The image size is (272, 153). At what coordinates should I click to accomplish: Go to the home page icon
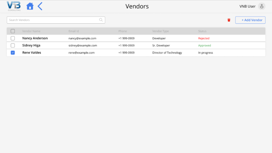click(x=30, y=6)
